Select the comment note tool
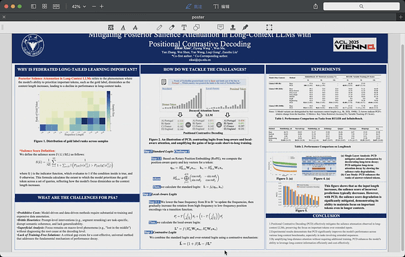The height and width of the screenshot is (257, 405). 220,28
